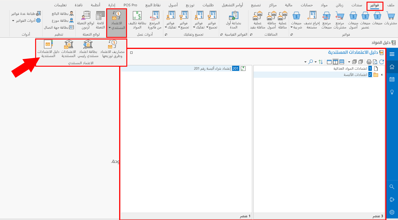Expand the الاعتماد المستندي ribbon dropdown
Screen dimensions: 398x220
117,23
